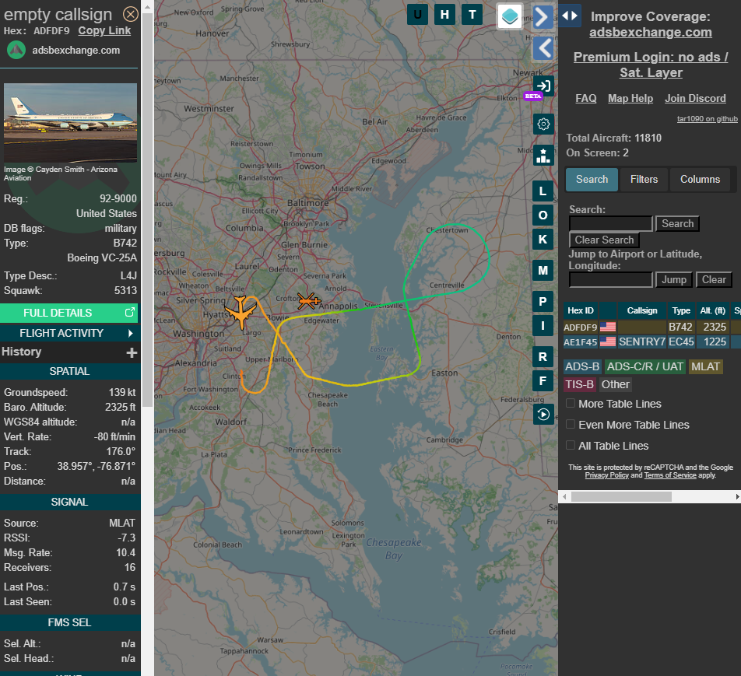Click the Air Force One aircraft photo

[x=70, y=123]
